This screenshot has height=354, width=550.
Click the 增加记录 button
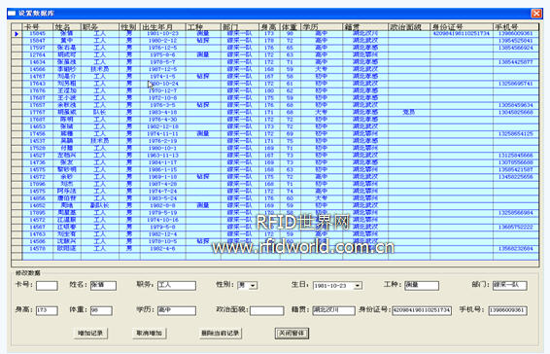(90, 333)
